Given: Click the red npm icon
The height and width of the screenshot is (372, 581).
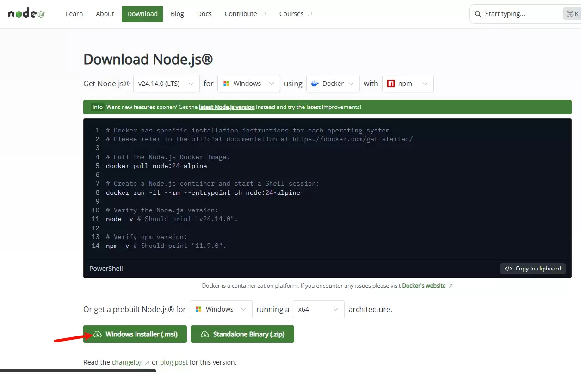Looking at the screenshot, I should click(x=391, y=84).
